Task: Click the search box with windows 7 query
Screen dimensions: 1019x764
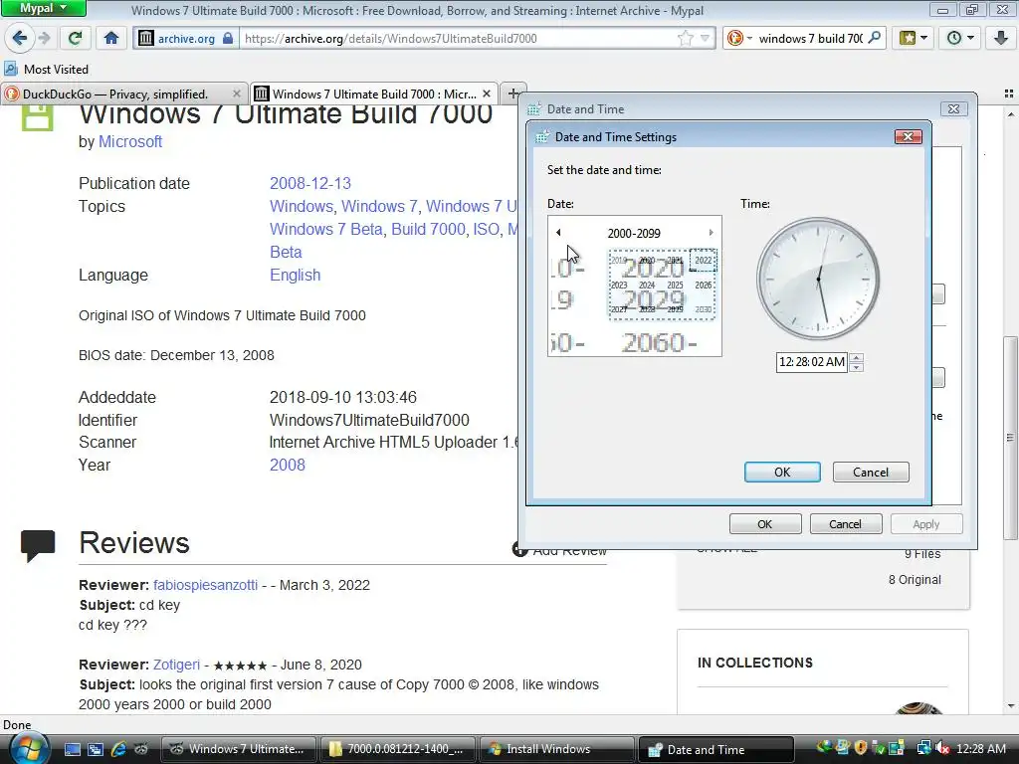Action: coord(810,39)
